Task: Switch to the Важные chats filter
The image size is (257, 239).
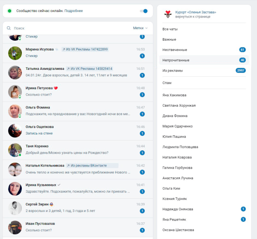Action: click(170, 39)
